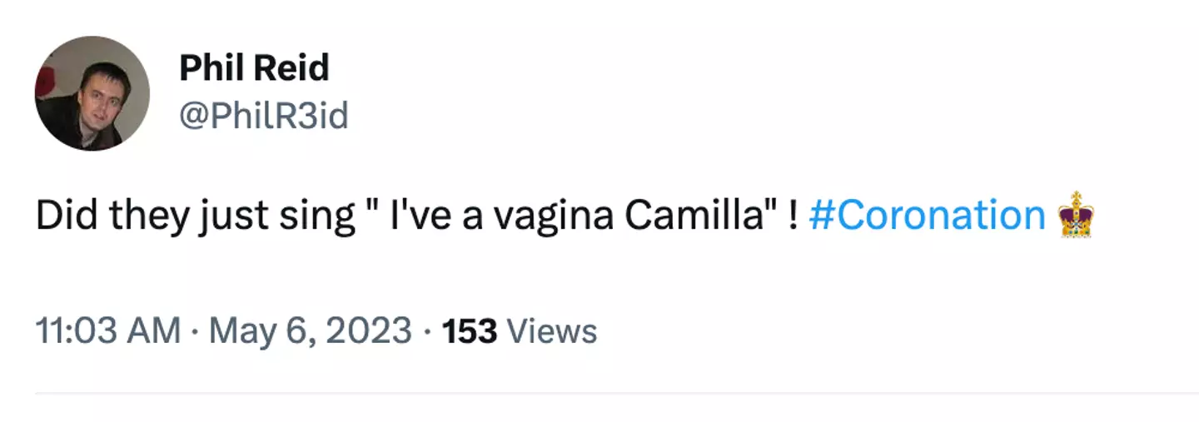Click the word Camilla in the tweet

(x=695, y=216)
